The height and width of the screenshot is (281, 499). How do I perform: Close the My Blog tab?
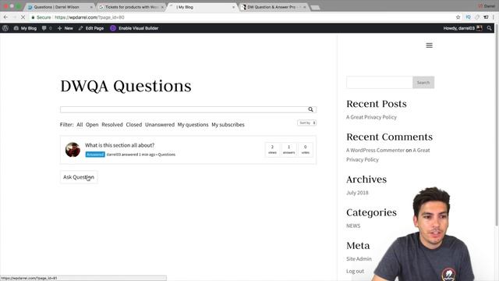coord(233,7)
